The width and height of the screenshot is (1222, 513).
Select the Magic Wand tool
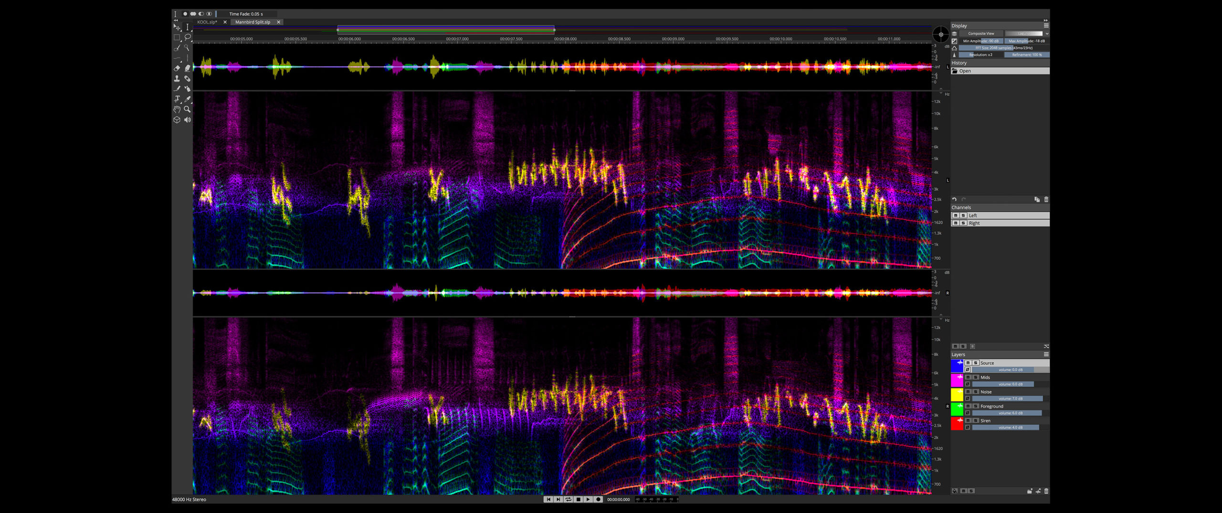coord(188,48)
